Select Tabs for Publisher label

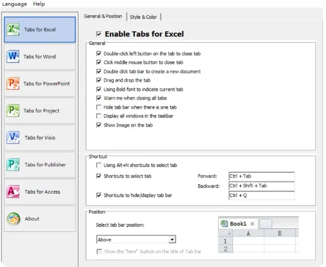pos(45,165)
